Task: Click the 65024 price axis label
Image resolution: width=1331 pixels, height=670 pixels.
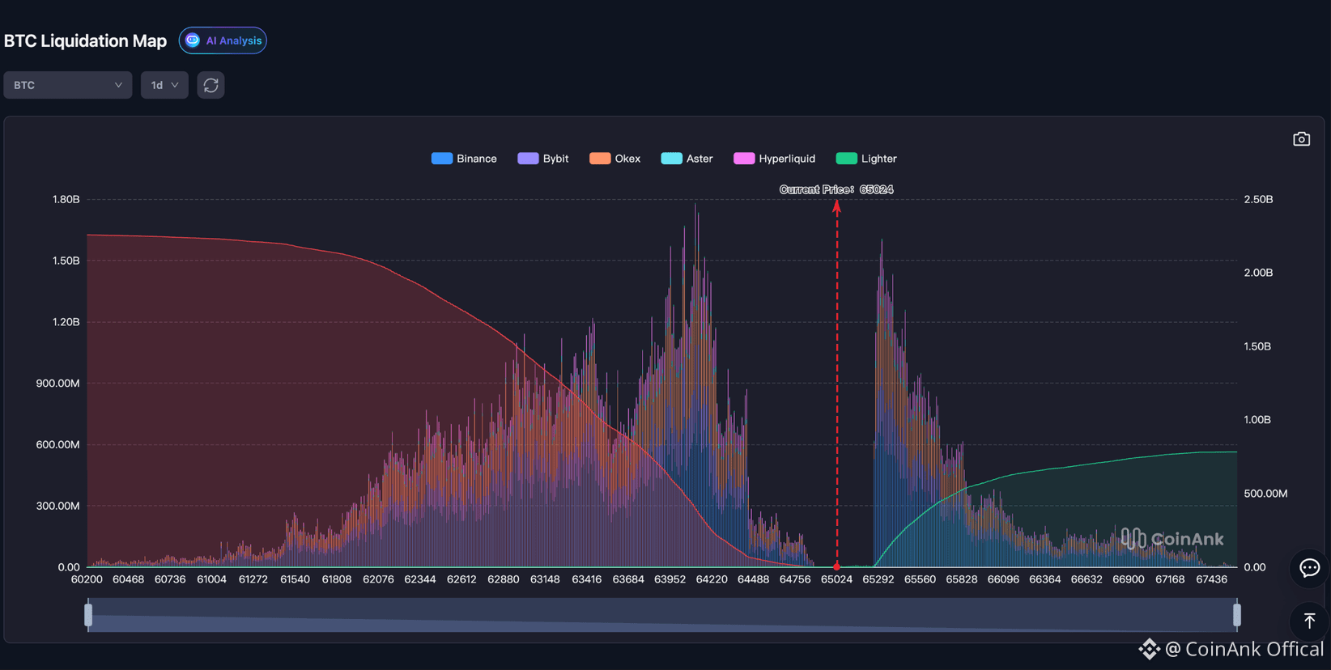Action: [836, 579]
